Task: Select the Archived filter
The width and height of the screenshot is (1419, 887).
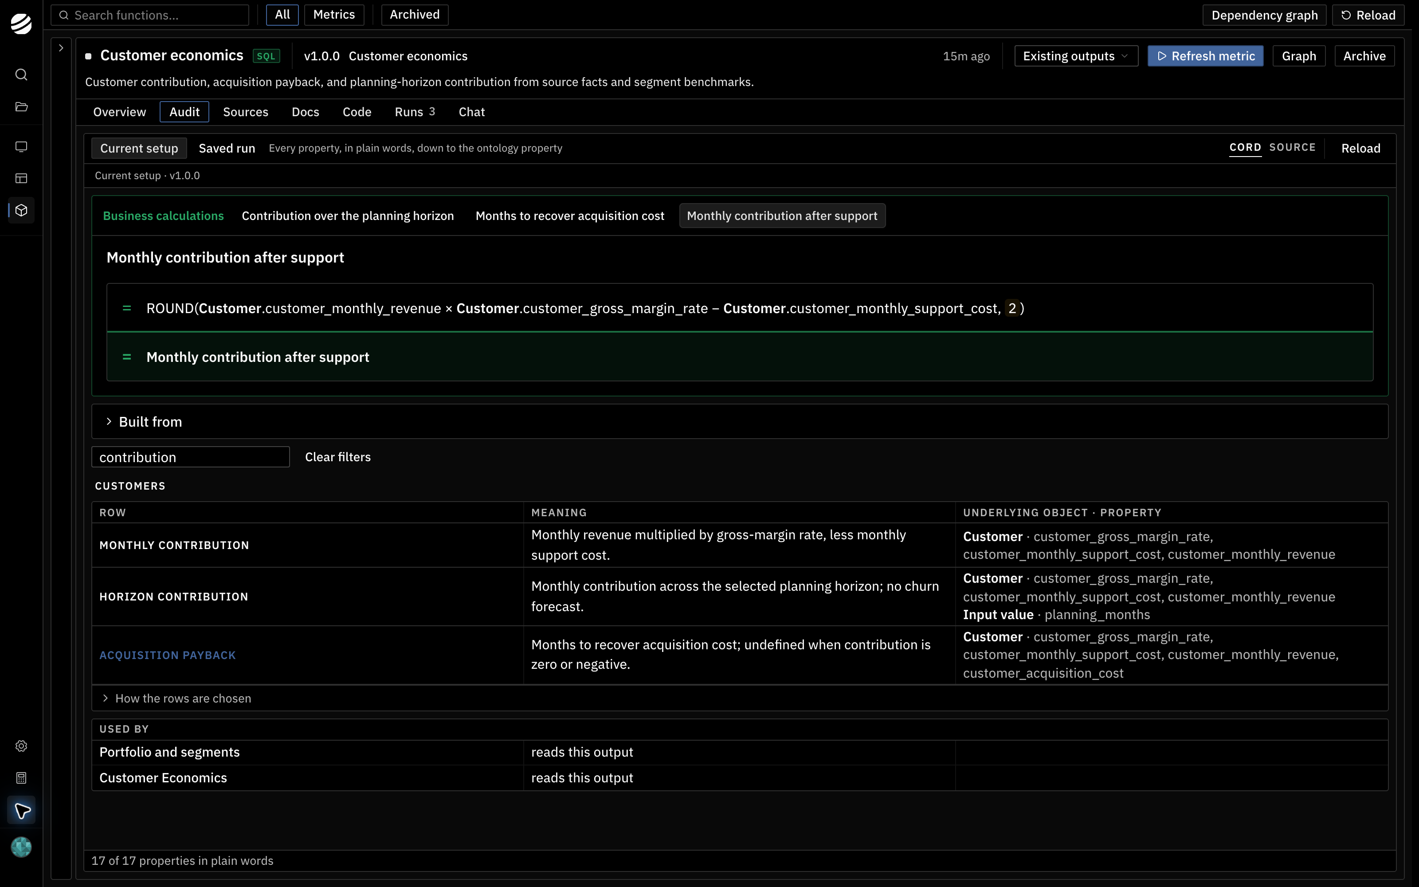Action: (x=415, y=15)
